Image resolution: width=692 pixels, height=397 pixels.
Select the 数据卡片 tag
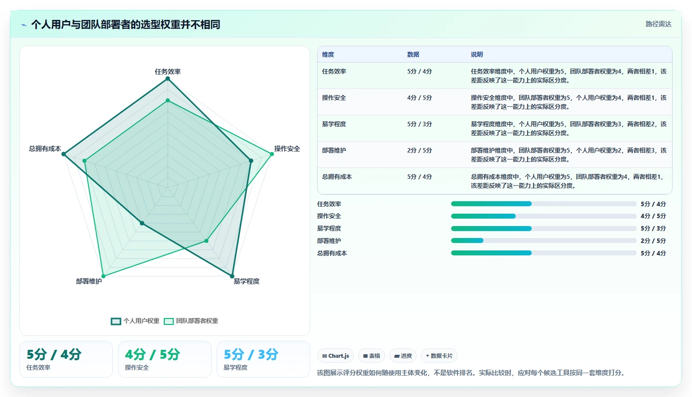coord(439,356)
